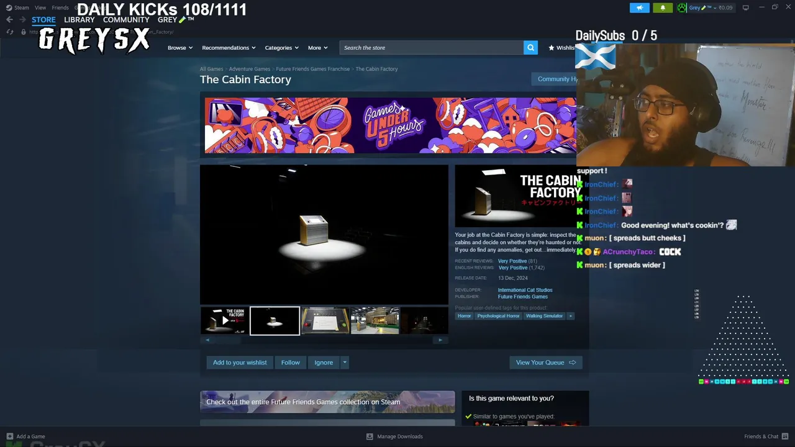Image resolution: width=795 pixels, height=447 pixels.
Task: Switch to Big Picture mode monitor icon
Action: tap(746, 7)
